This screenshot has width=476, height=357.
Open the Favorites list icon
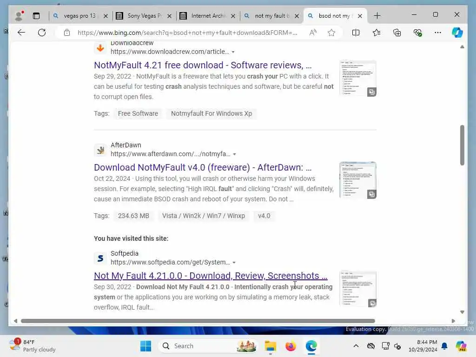coord(377,33)
